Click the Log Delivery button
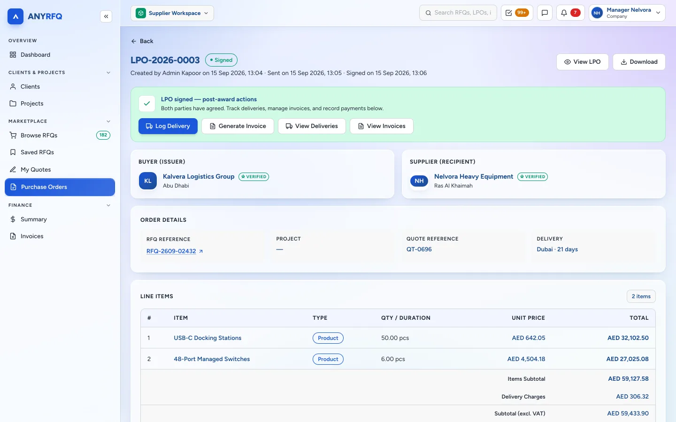676x422 pixels. pos(168,126)
